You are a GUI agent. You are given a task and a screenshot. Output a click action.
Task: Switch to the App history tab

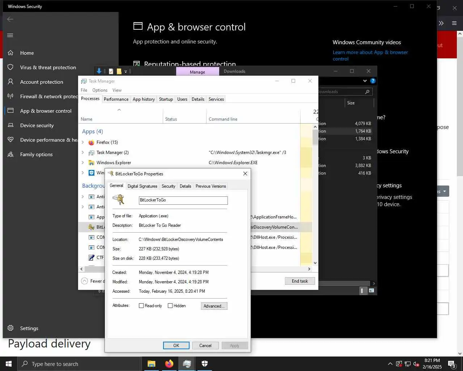tap(144, 99)
